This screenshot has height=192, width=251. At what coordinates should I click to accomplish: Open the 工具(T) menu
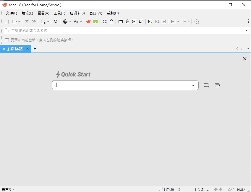pos(59,13)
